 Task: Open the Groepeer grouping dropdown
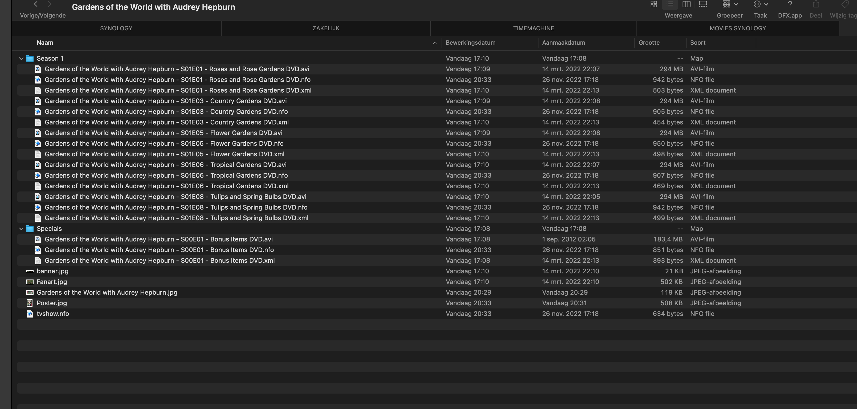coord(730,5)
